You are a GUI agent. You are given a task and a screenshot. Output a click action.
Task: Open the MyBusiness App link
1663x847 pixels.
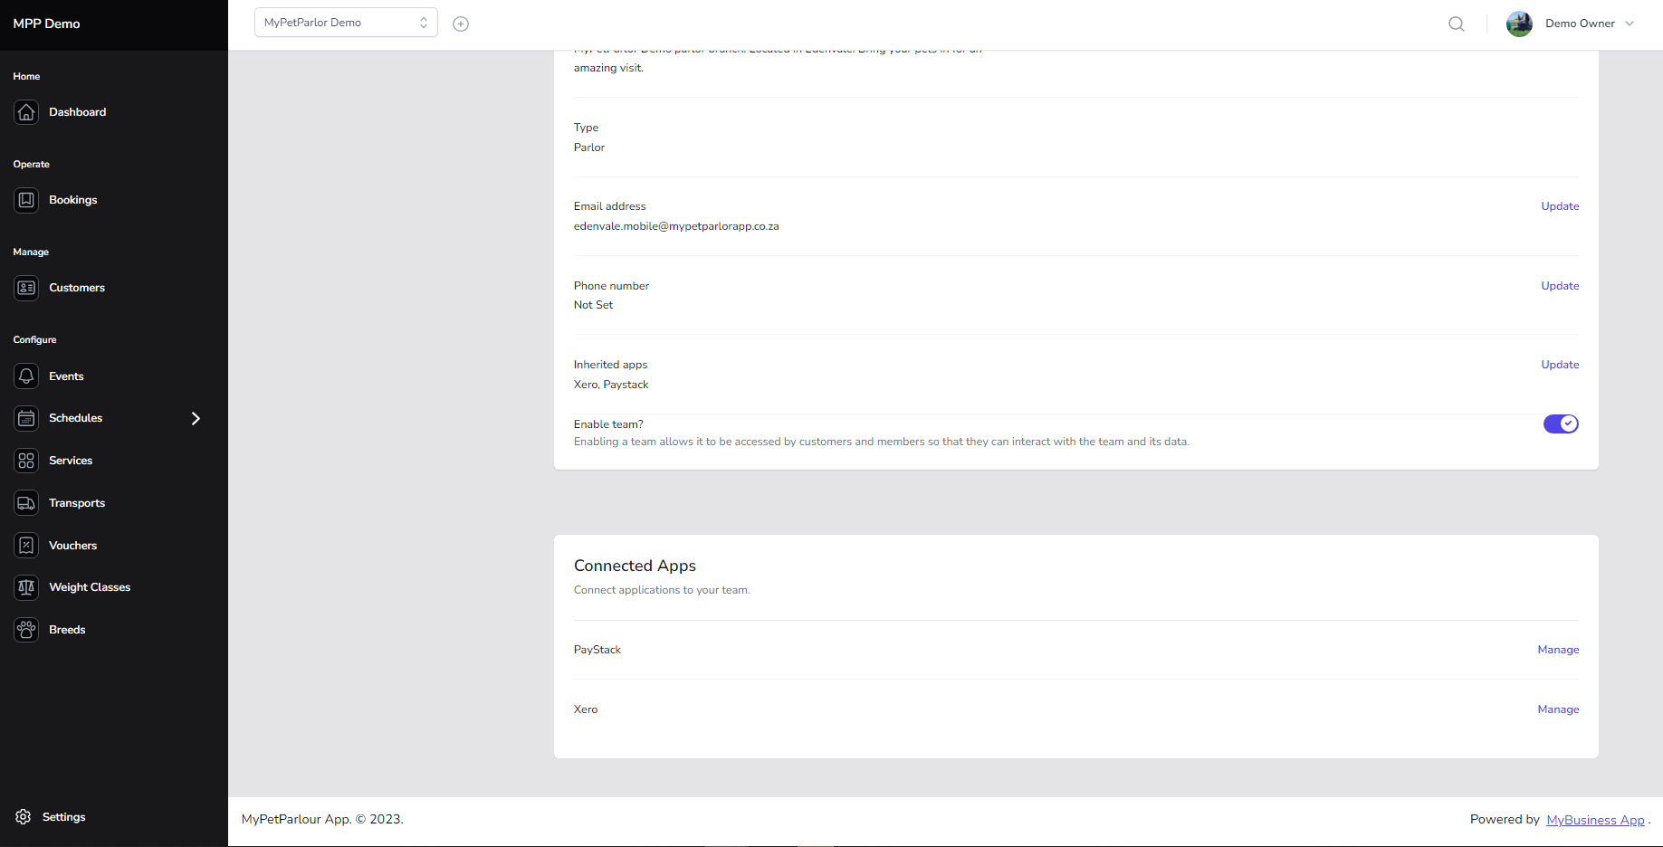[x=1595, y=819]
